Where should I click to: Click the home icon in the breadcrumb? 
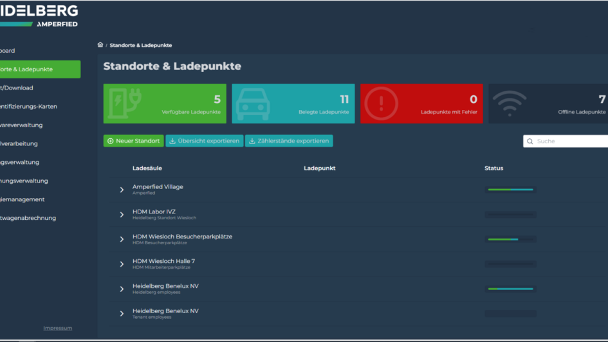click(100, 45)
